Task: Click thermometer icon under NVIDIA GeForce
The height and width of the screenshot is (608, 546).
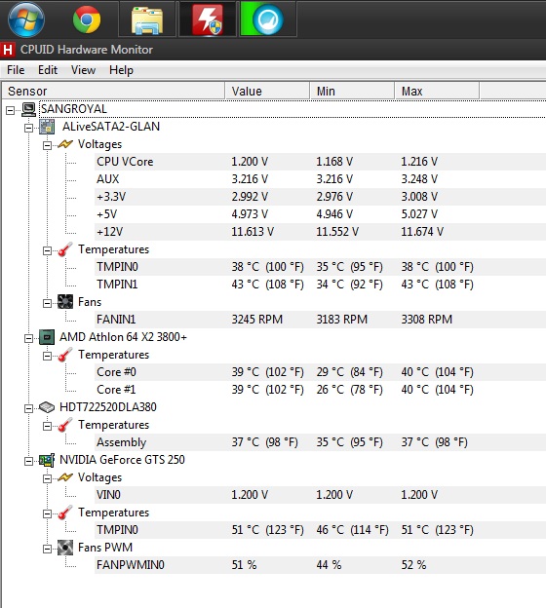Action: click(x=65, y=513)
